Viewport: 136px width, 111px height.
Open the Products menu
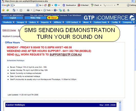tap(9, 22)
